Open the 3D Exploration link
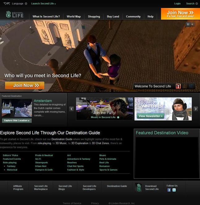 [80, 143]
